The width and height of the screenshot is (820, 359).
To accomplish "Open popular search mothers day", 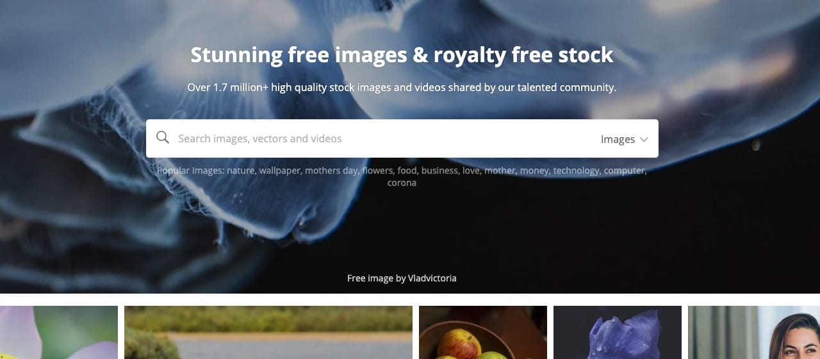I will coord(331,171).
